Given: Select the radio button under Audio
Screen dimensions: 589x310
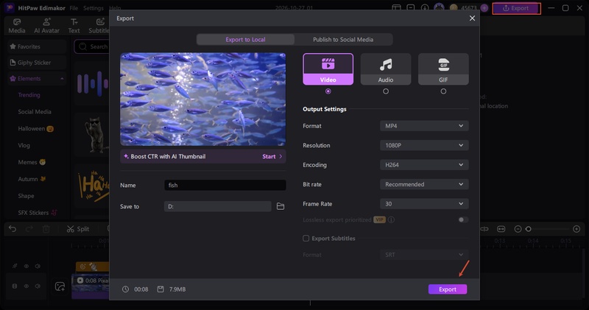Looking at the screenshot, I should 385,91.
